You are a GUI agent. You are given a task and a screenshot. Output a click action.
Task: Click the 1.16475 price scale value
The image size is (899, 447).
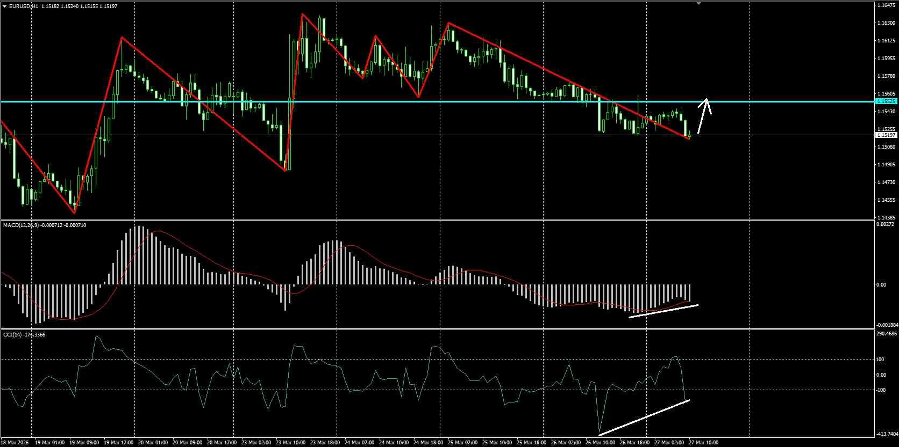click(887, 5)
